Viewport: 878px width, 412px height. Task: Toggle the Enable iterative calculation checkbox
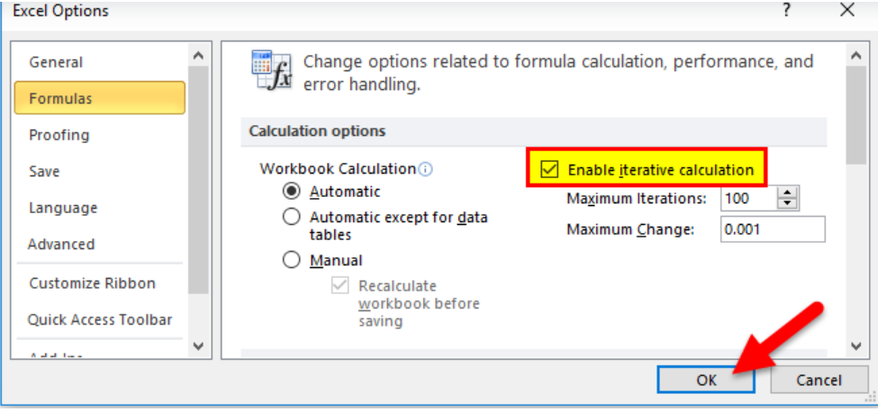[548, 169]
